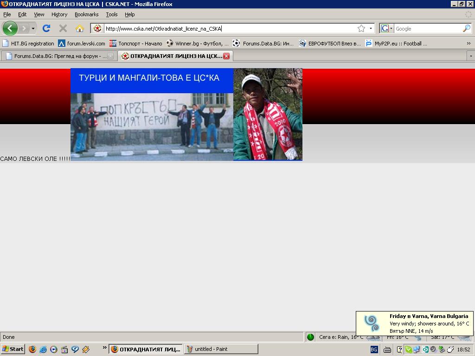Show more bookmarks via toolbar chevron

pyautogui.click(x=469, y=43)
